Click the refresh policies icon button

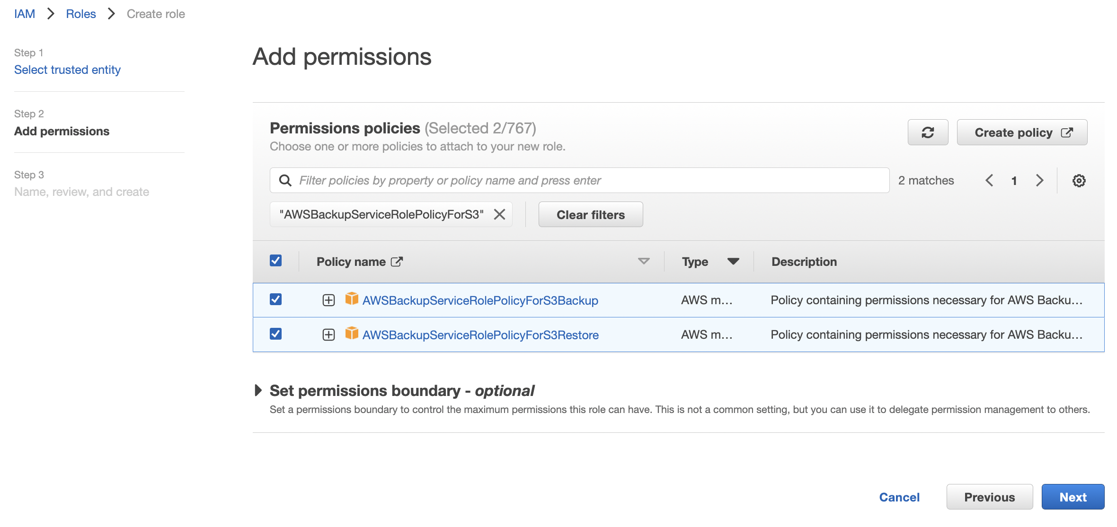(x=927, y=132)
